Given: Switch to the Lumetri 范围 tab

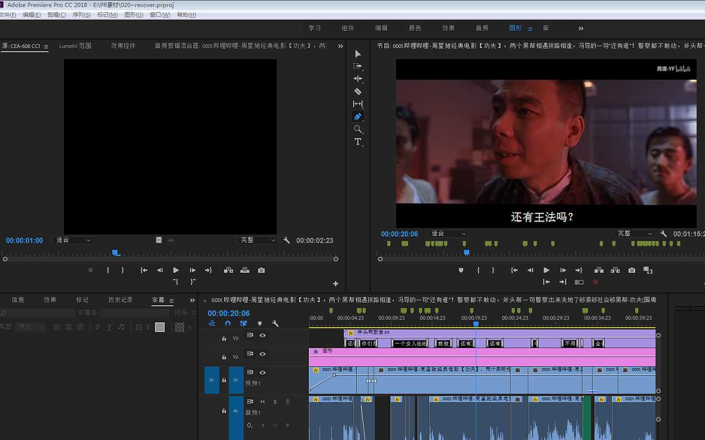Looking at the screenshot, I should [75, 46].
